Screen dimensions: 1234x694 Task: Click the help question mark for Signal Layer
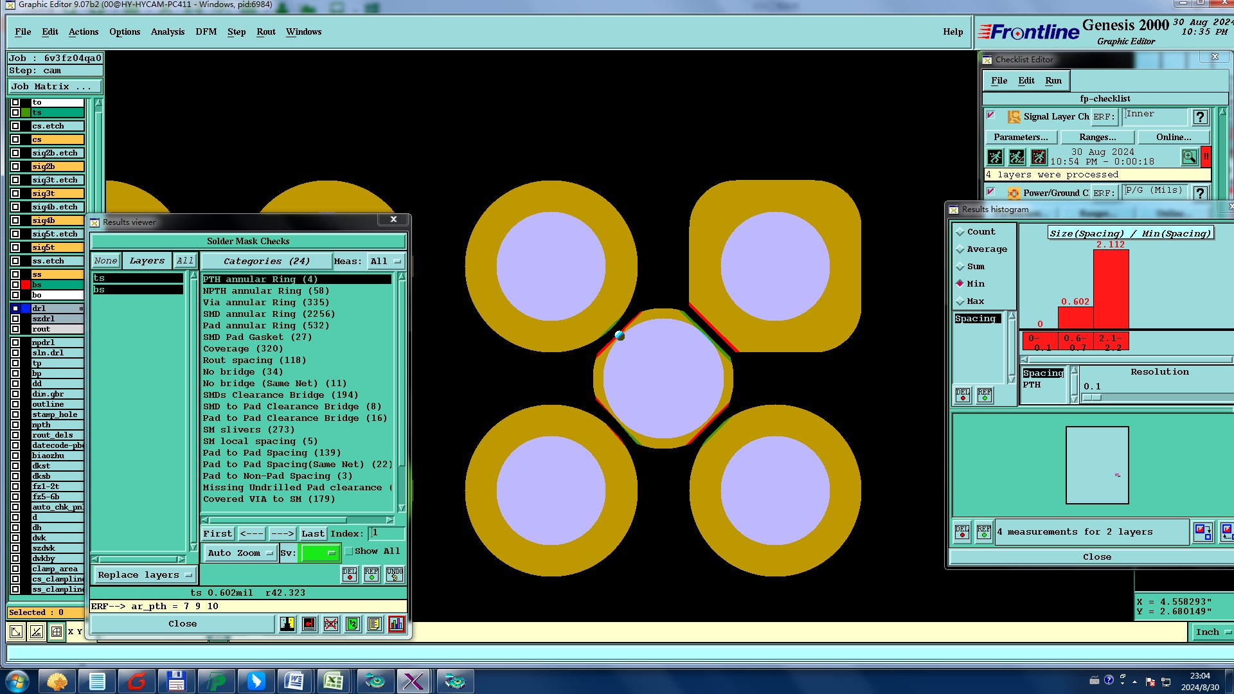click(1199, 117)
